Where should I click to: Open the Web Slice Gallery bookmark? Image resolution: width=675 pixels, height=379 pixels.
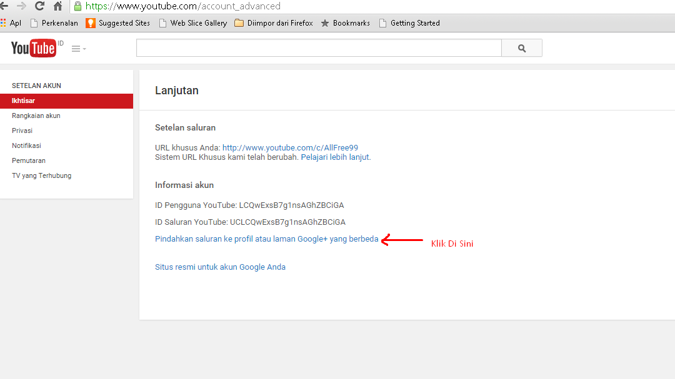[x=193, y=23]
